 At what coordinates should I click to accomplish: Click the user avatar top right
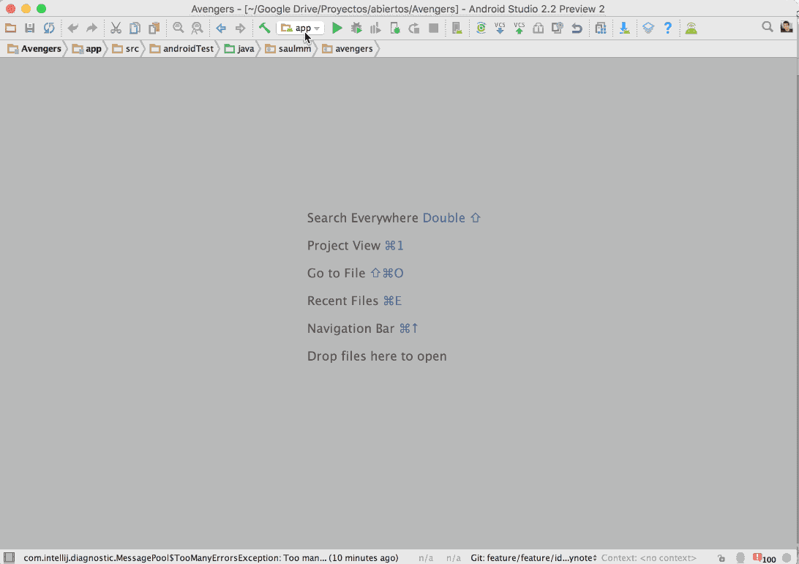click(787, 27)
